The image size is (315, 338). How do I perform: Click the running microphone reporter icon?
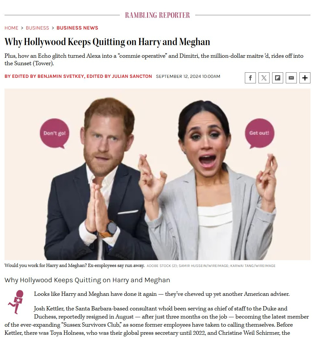coord(16,302)
